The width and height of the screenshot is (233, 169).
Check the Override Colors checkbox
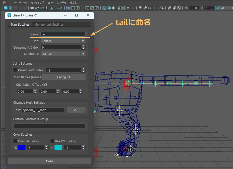pyautogui.click(x=15, y=141)
